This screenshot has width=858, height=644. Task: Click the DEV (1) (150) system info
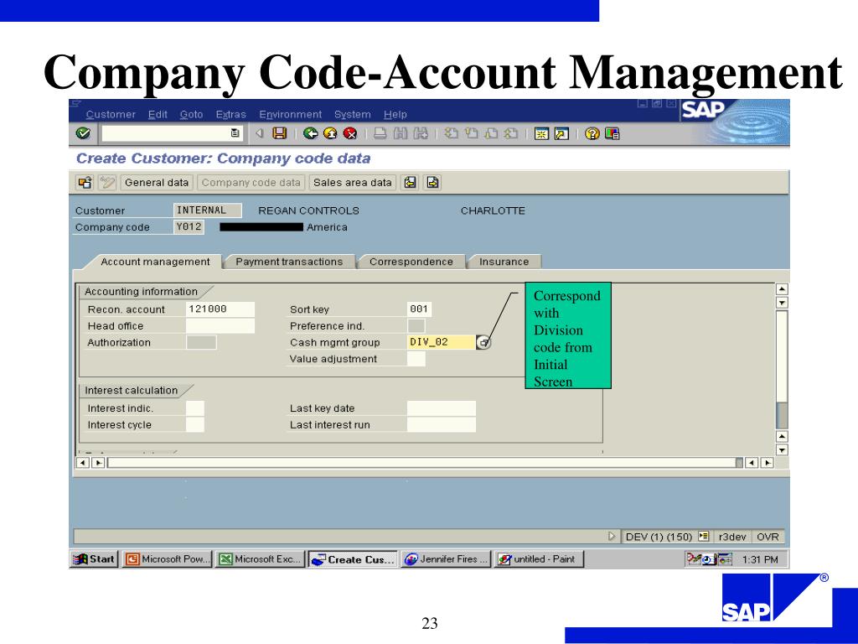[x=659, y=537]
